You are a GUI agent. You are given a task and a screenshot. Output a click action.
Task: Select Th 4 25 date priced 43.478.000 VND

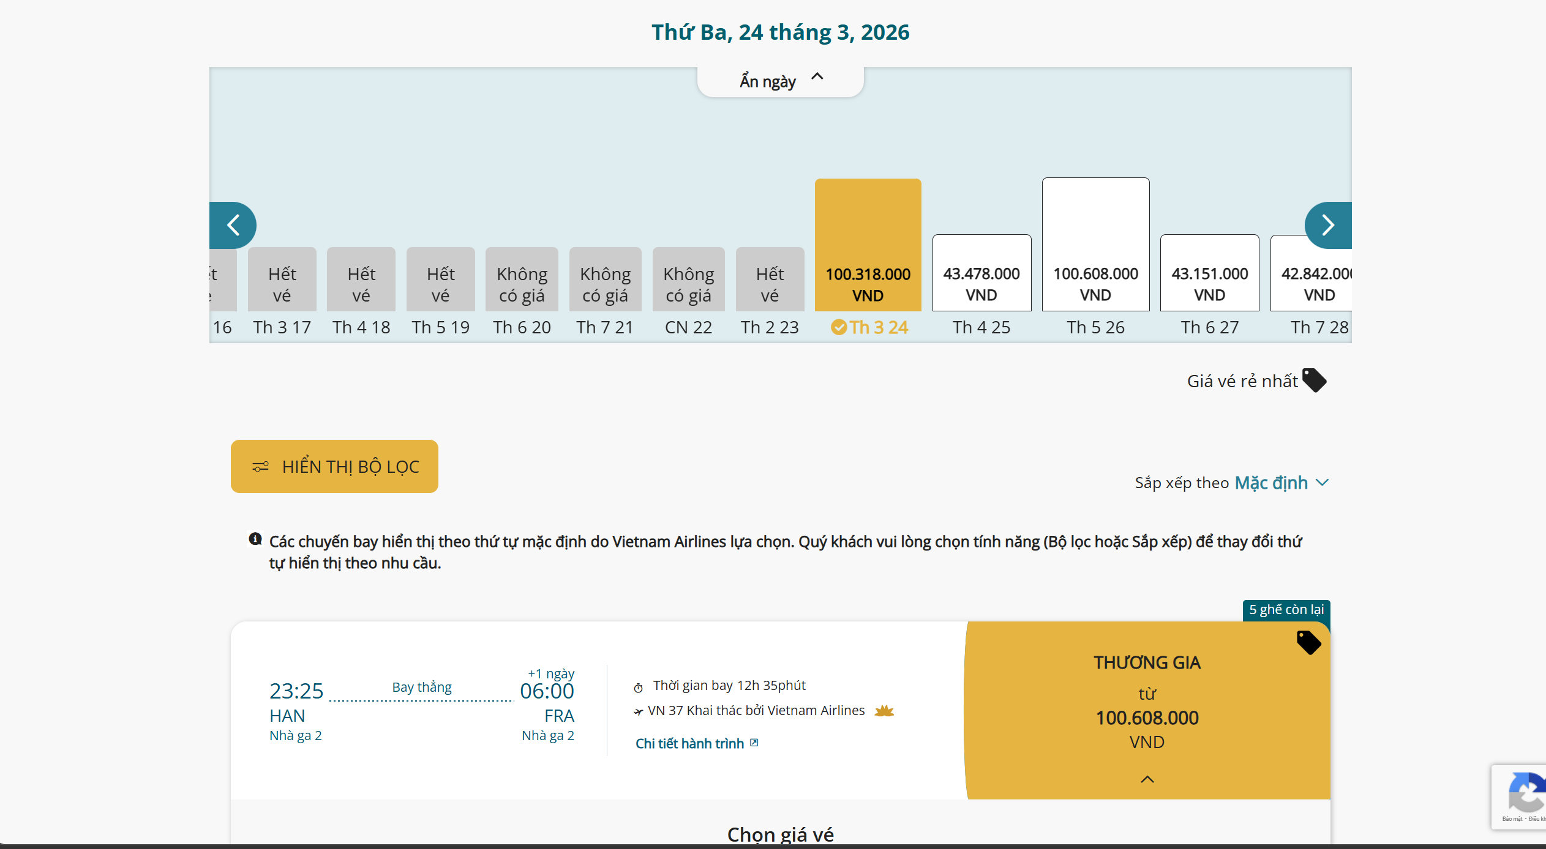click(x=981, y=273)
